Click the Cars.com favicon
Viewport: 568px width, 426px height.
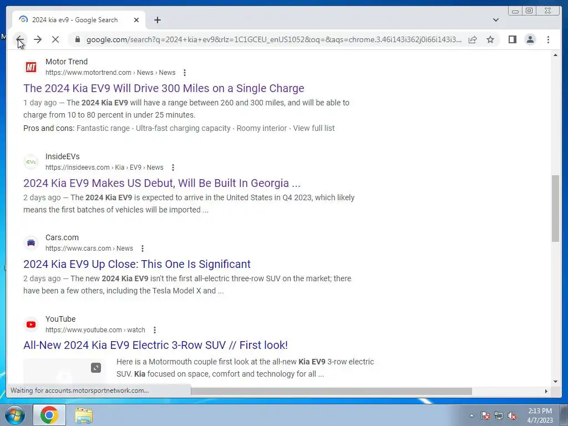(31, 243)
